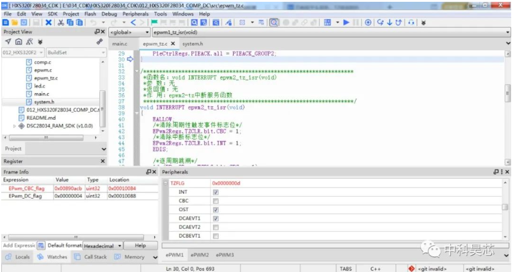Click the Replace toolbar icon
The width and height of the screenshot is (513, 272).
pos(204,22)
